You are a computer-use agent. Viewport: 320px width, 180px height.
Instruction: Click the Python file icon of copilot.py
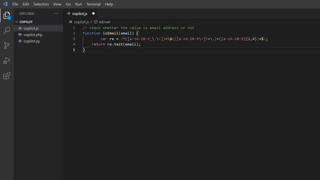click(20, 41)
